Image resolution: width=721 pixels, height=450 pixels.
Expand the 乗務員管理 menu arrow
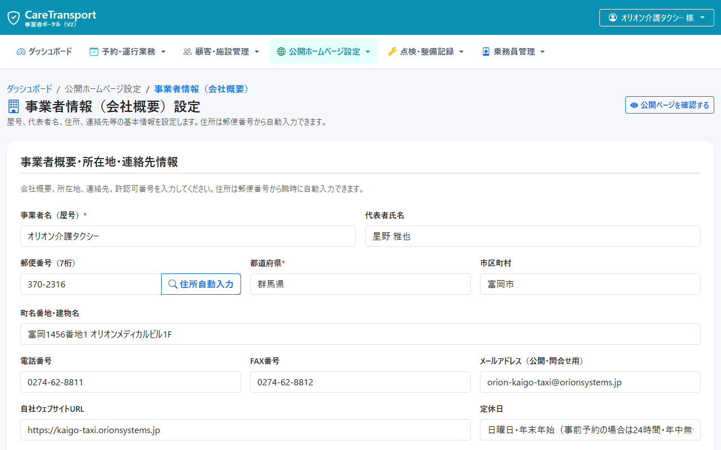(542, 52)
